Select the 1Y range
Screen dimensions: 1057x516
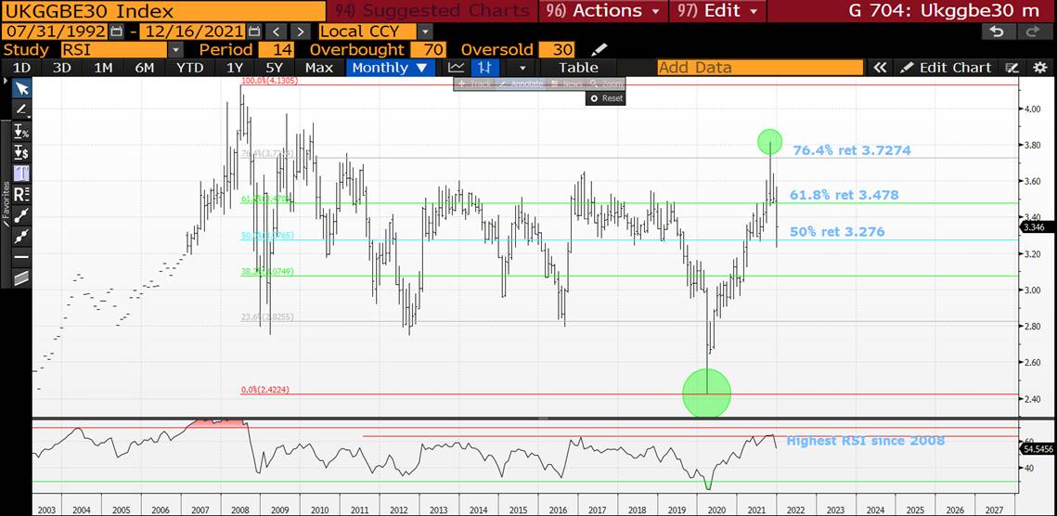(x=235, y=68)
